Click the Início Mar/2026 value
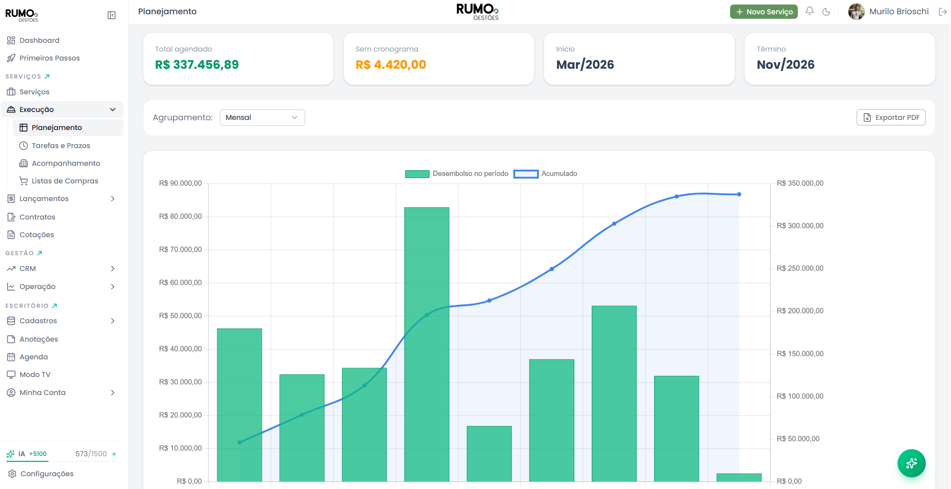This screenshot has height=489, width=951. click(585, 65)
